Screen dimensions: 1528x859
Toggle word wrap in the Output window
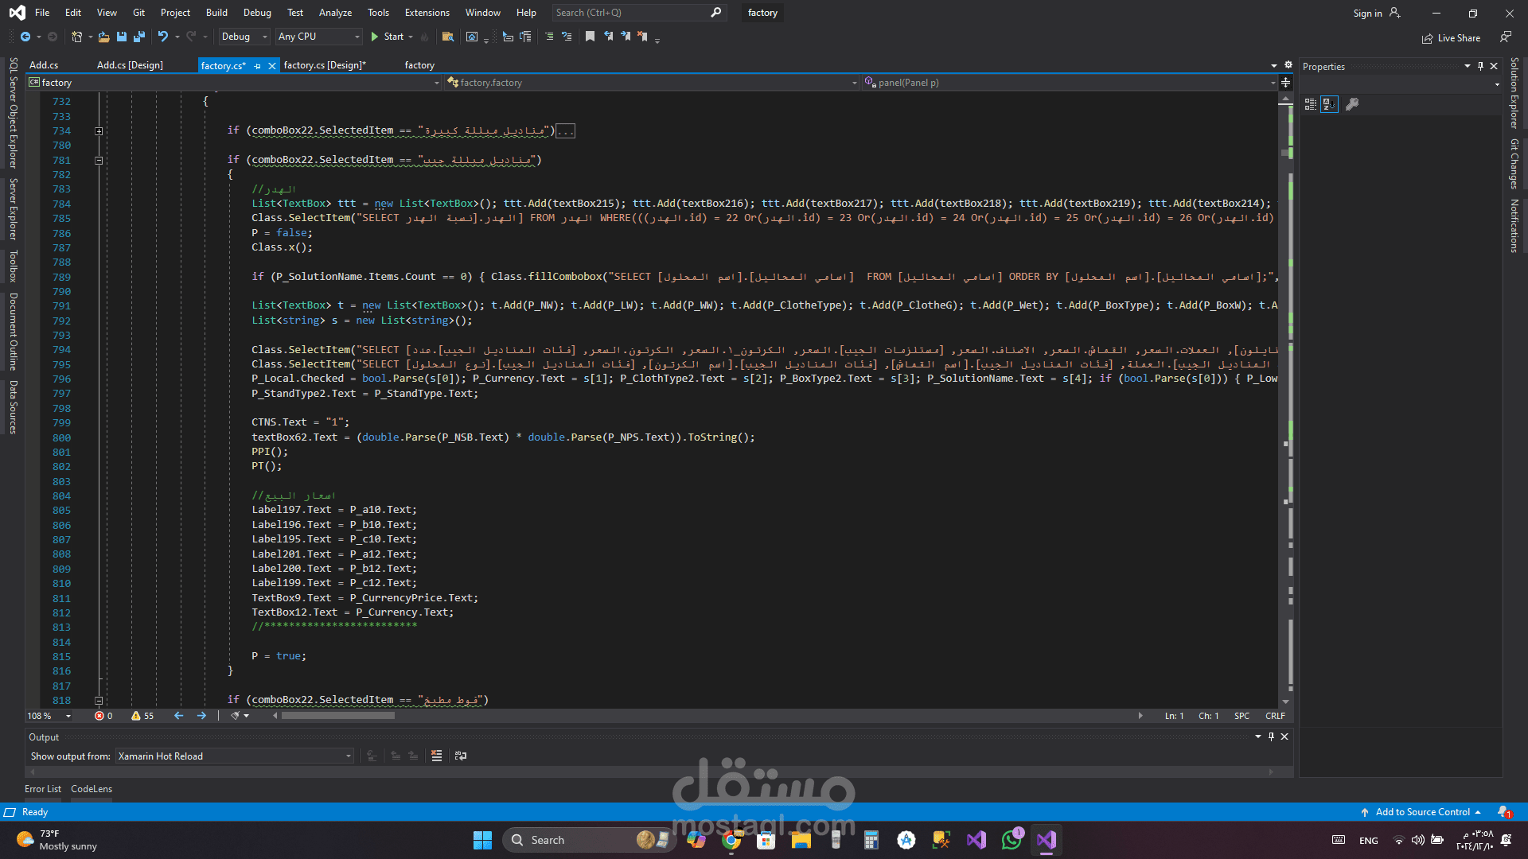[x=461, y=756]
